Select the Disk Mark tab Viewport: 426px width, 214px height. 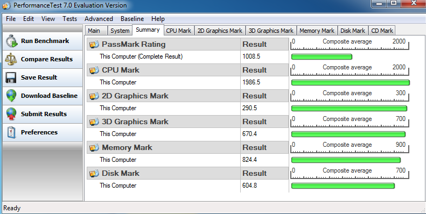[x=353, y=31]
